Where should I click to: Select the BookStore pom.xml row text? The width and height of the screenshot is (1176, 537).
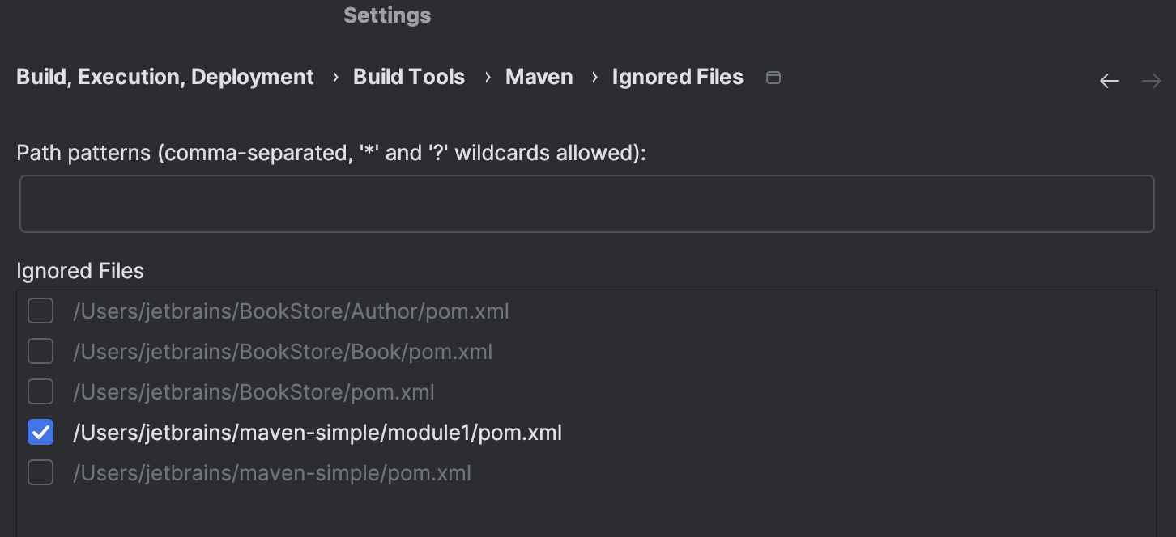click(254, 391)
